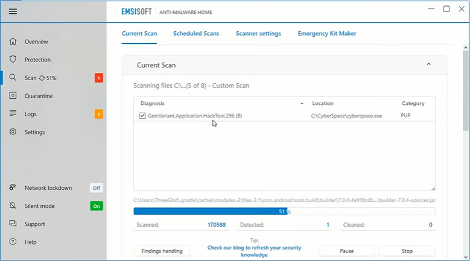470x261 pixels.
Task: Open the hamburger menu icon
Action: click(13, 11)
